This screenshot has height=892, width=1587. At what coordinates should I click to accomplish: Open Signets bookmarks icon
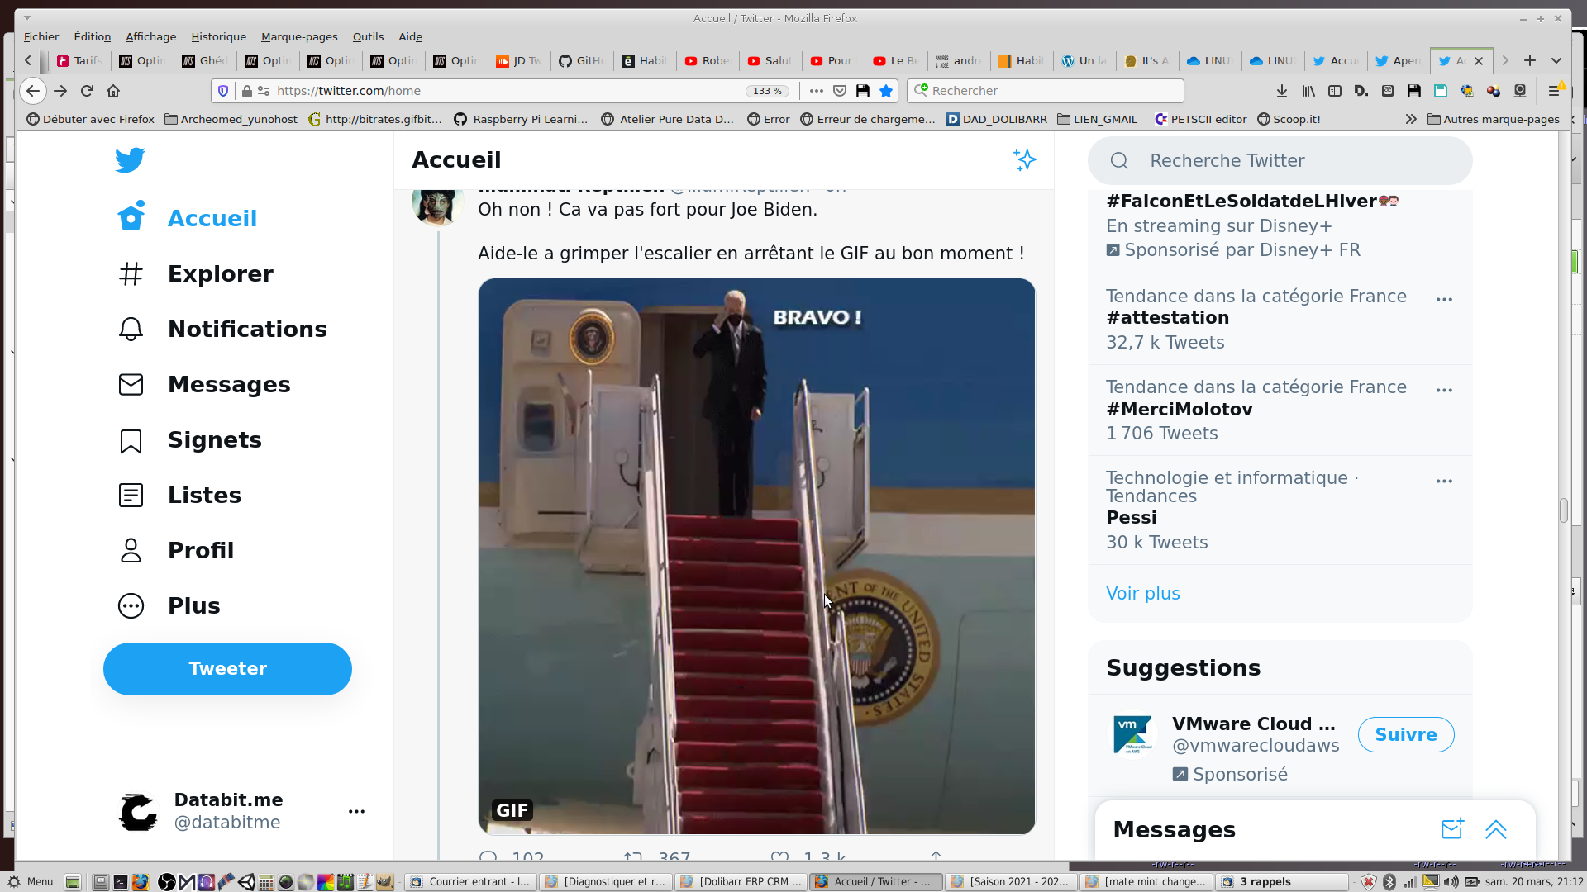(131, 440)
